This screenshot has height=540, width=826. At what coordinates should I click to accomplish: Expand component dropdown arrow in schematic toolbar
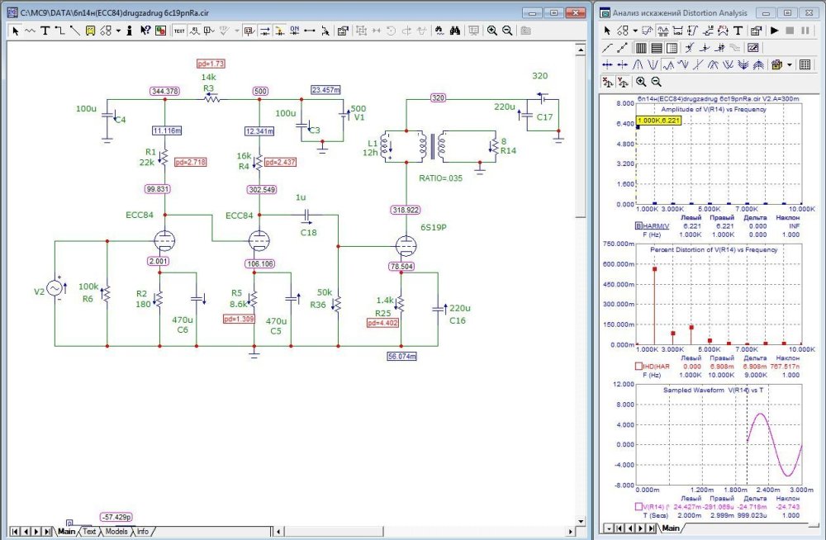pos(118,31)
